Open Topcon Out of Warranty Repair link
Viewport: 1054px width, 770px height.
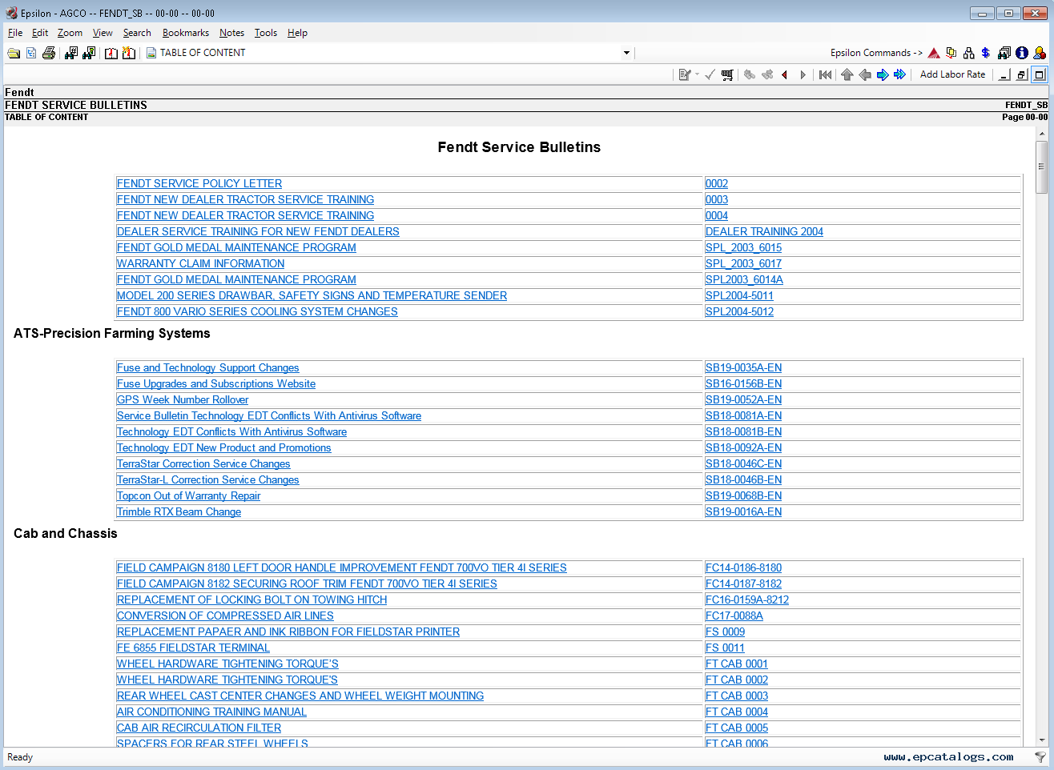point(188,495)
